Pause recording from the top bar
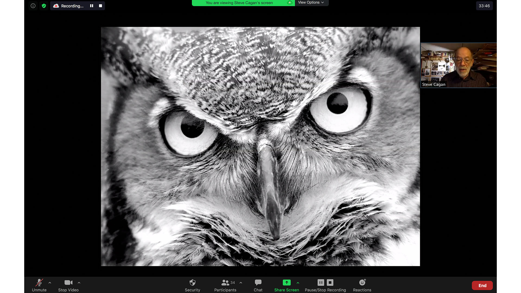The image size is (521, 293). pyautogui.click(x=92, y=6)
